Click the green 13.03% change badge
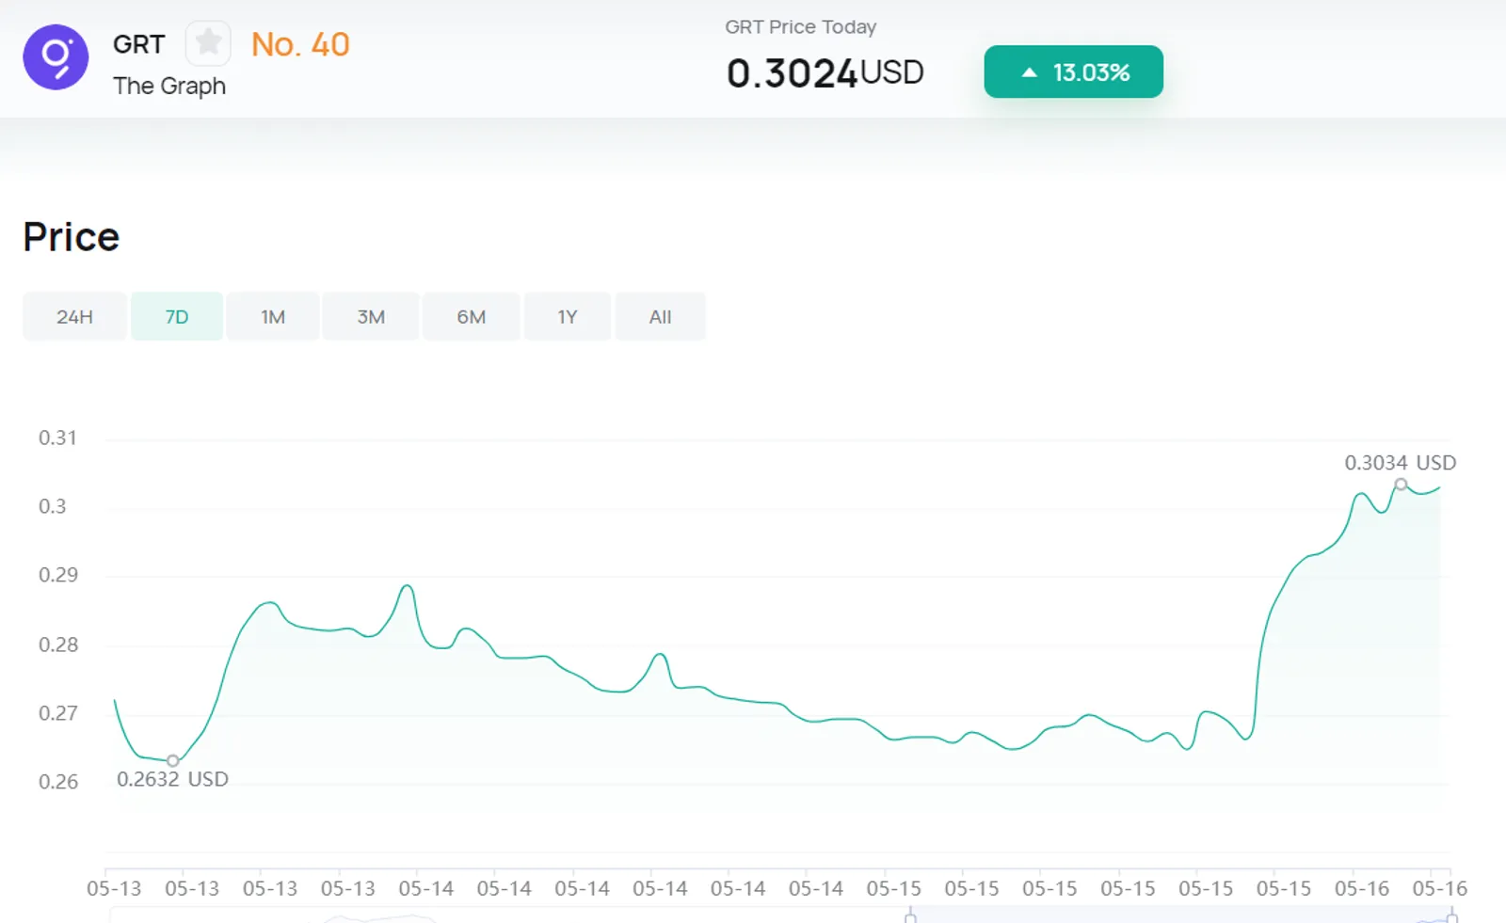Image resolution: width=1506 pixels, height=923 pixels. 1074,72
